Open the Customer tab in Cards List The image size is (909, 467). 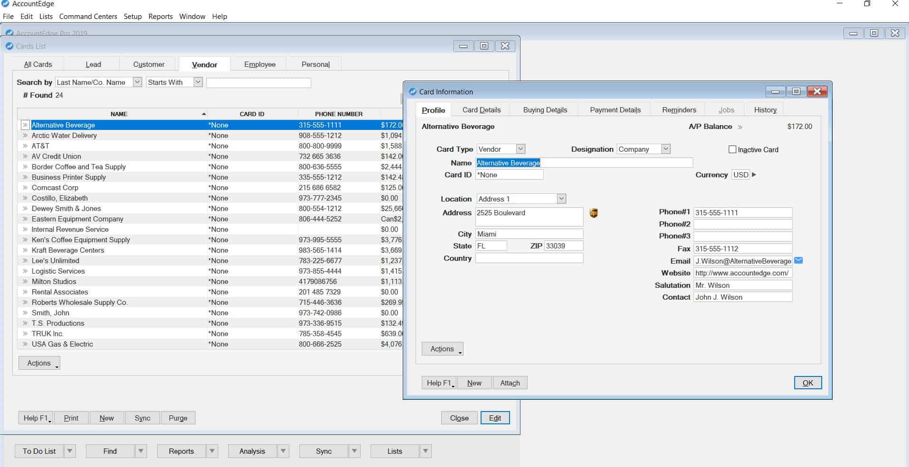point(148,64)
